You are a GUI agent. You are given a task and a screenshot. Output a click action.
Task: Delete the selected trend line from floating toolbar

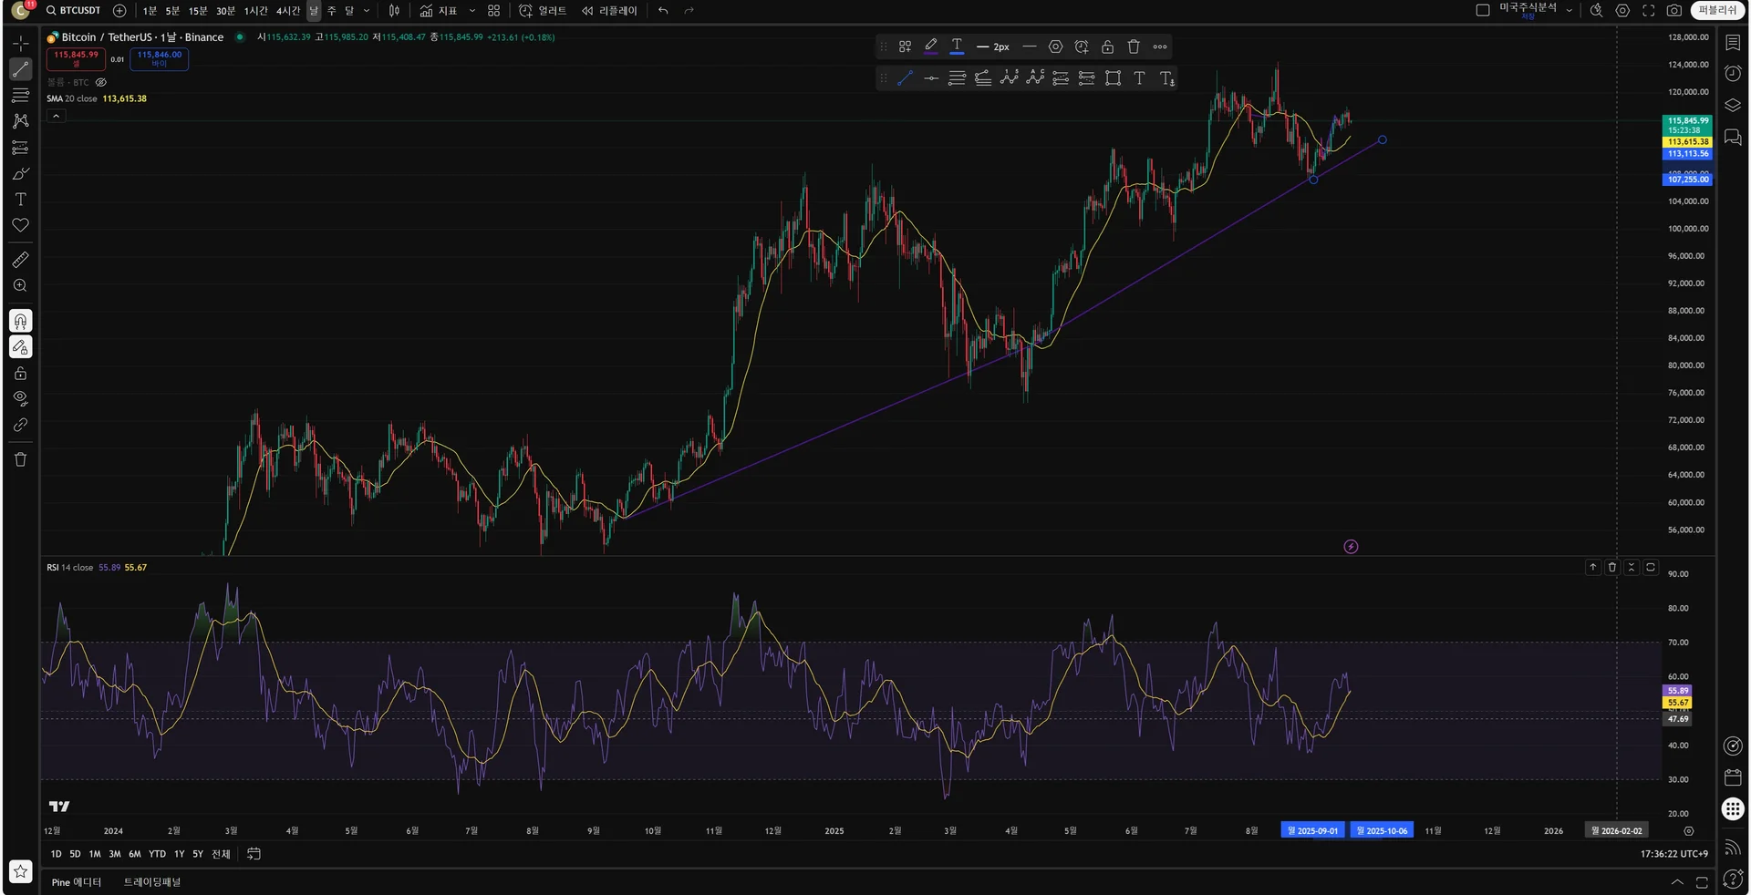point(1134,46)
